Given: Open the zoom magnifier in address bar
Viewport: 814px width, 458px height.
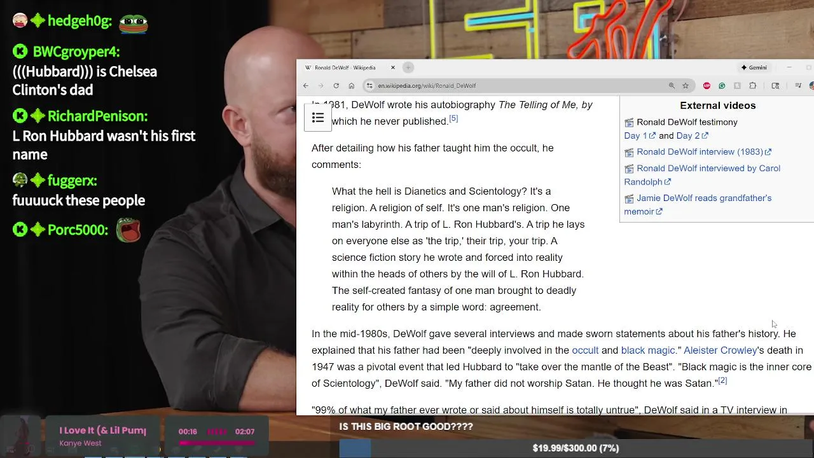Looking at the screenshot, I should 672,86.
